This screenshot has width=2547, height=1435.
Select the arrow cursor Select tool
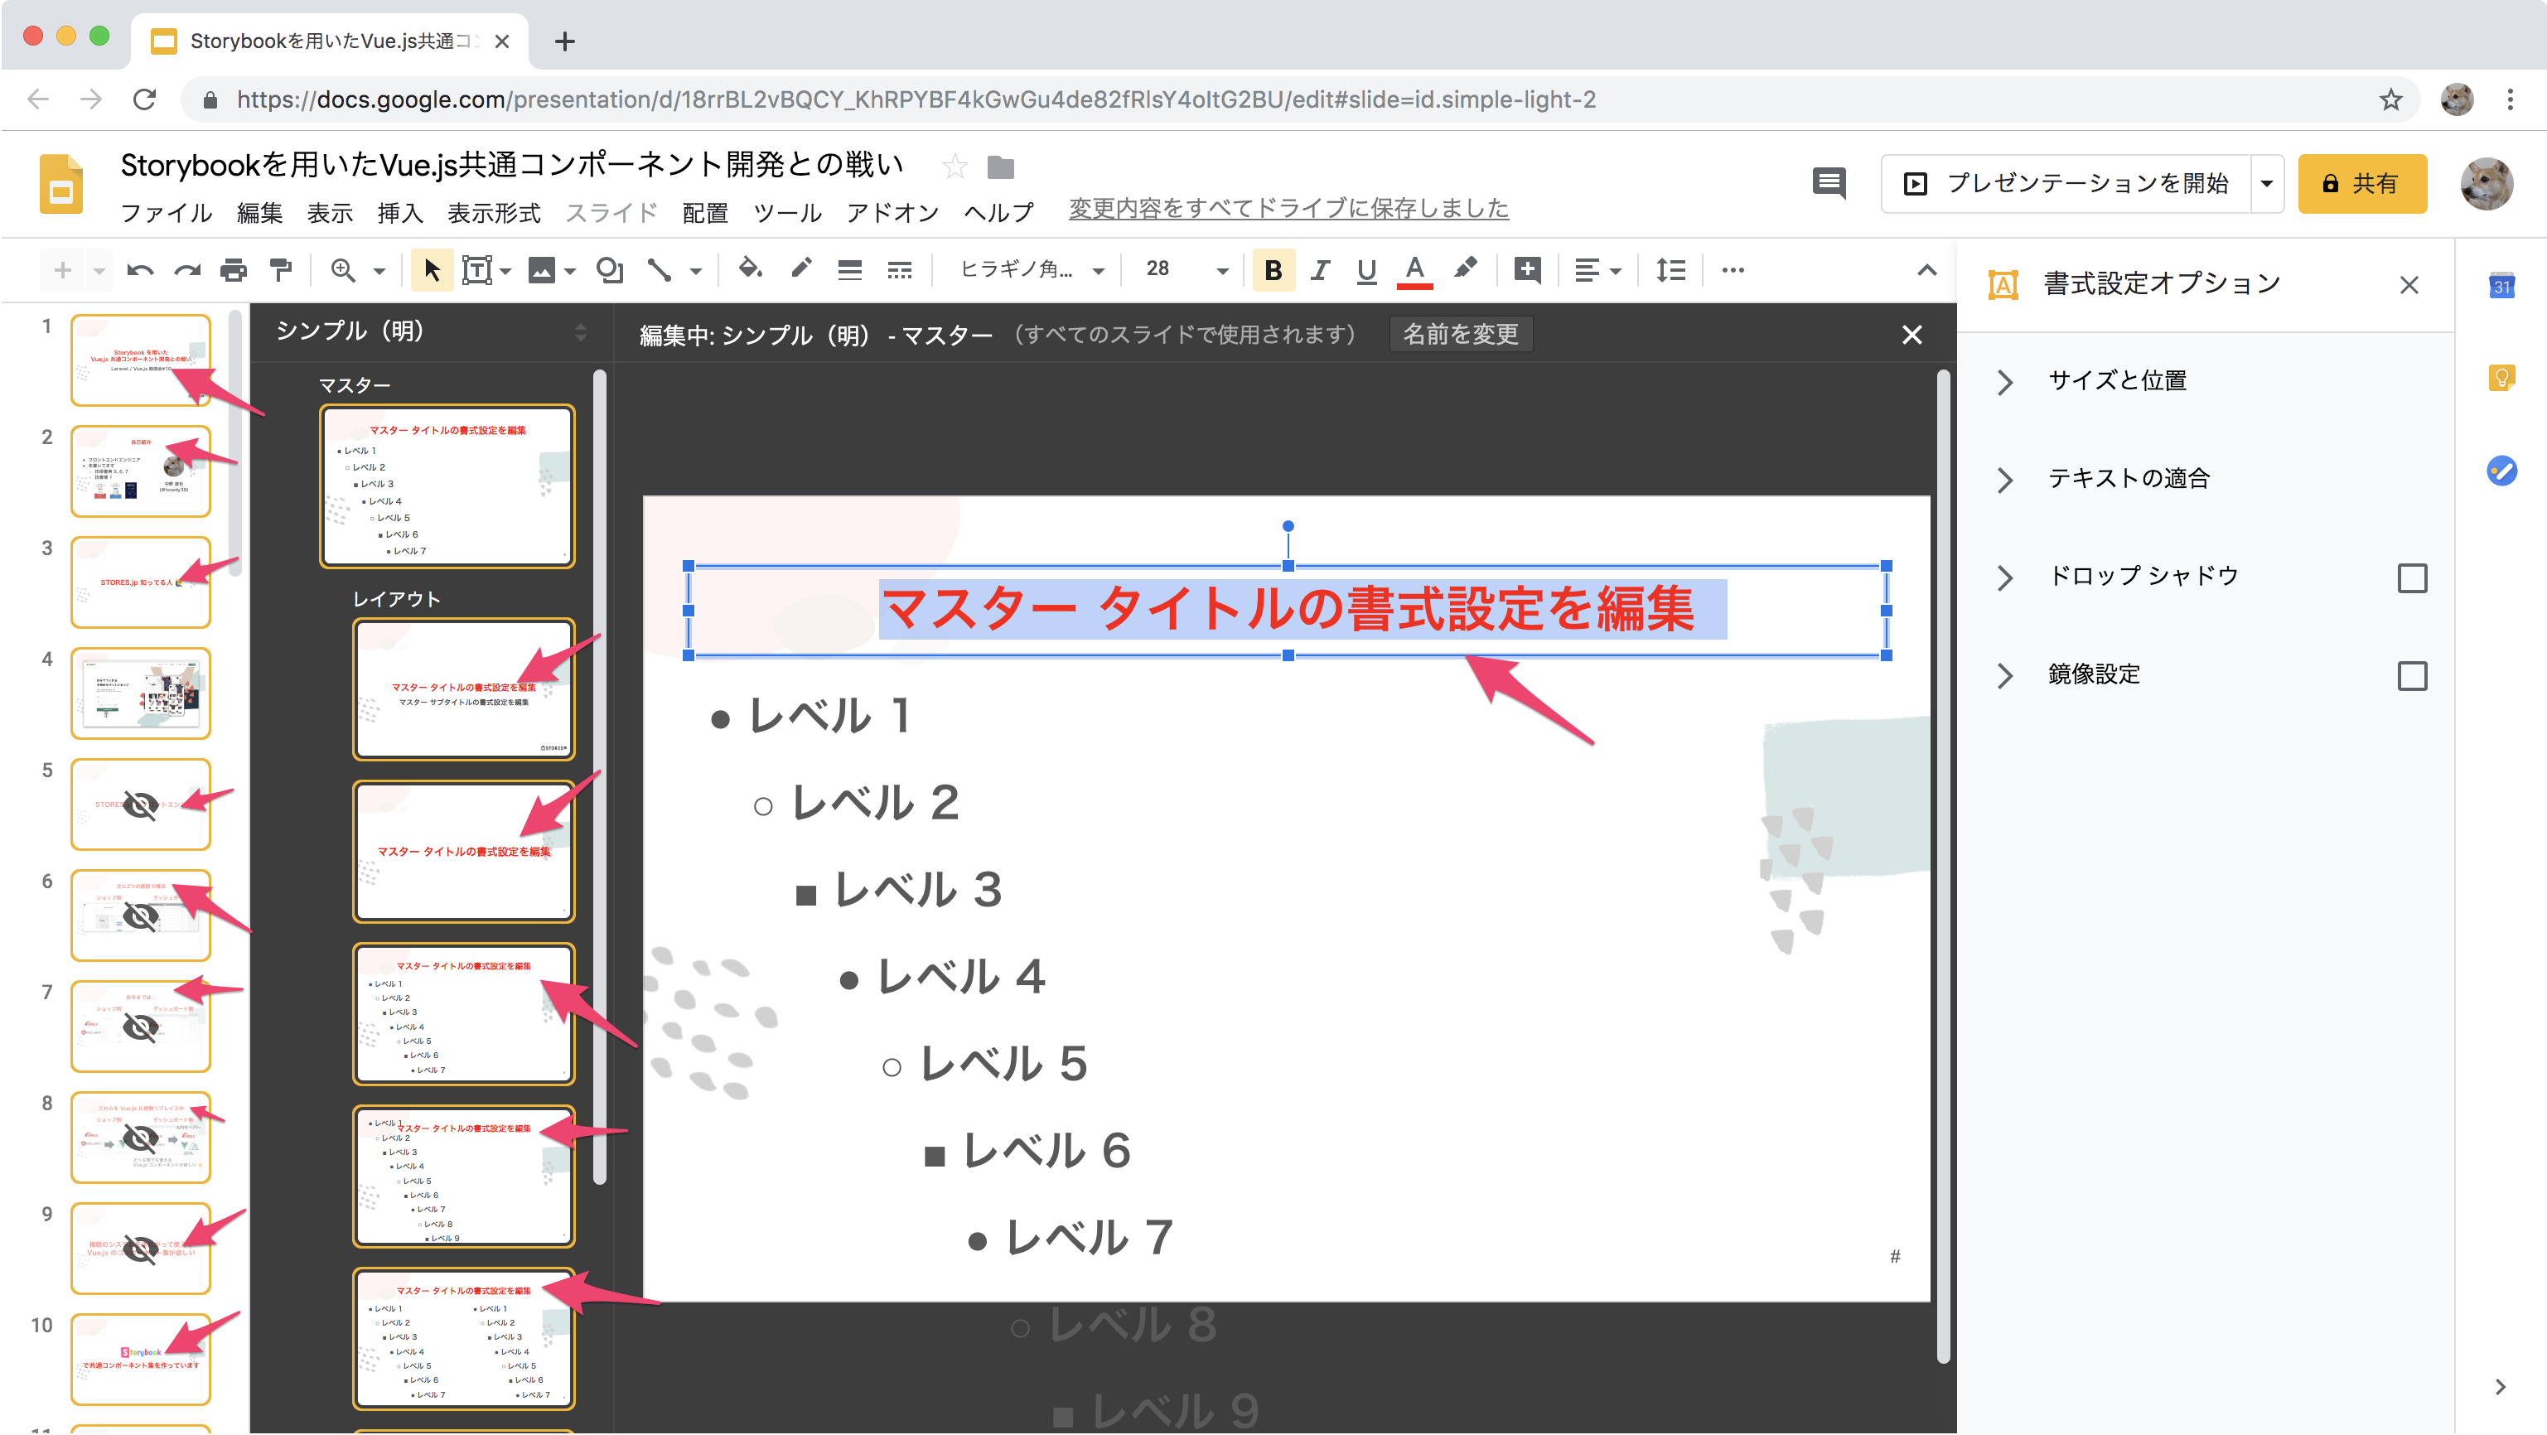click(x=432, y=269)
